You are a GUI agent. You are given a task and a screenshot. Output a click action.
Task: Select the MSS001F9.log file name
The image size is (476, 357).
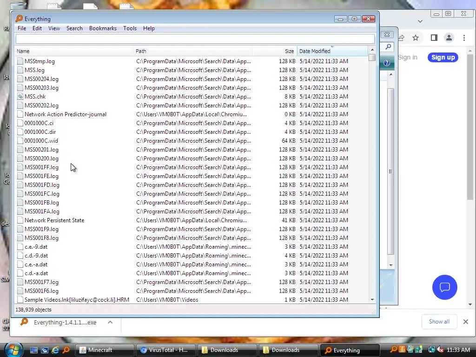pos(41,229)
